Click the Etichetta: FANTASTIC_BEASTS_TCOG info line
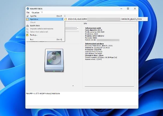163x116 pixels. click(99, 46)
